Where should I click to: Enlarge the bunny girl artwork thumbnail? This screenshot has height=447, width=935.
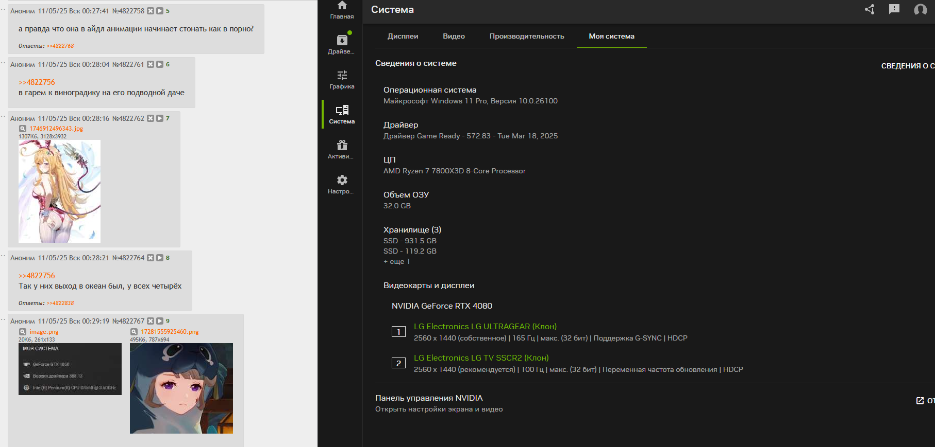(59, 191)
